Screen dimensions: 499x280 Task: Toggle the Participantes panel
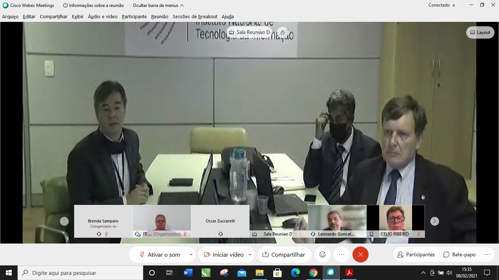(416, 254)
